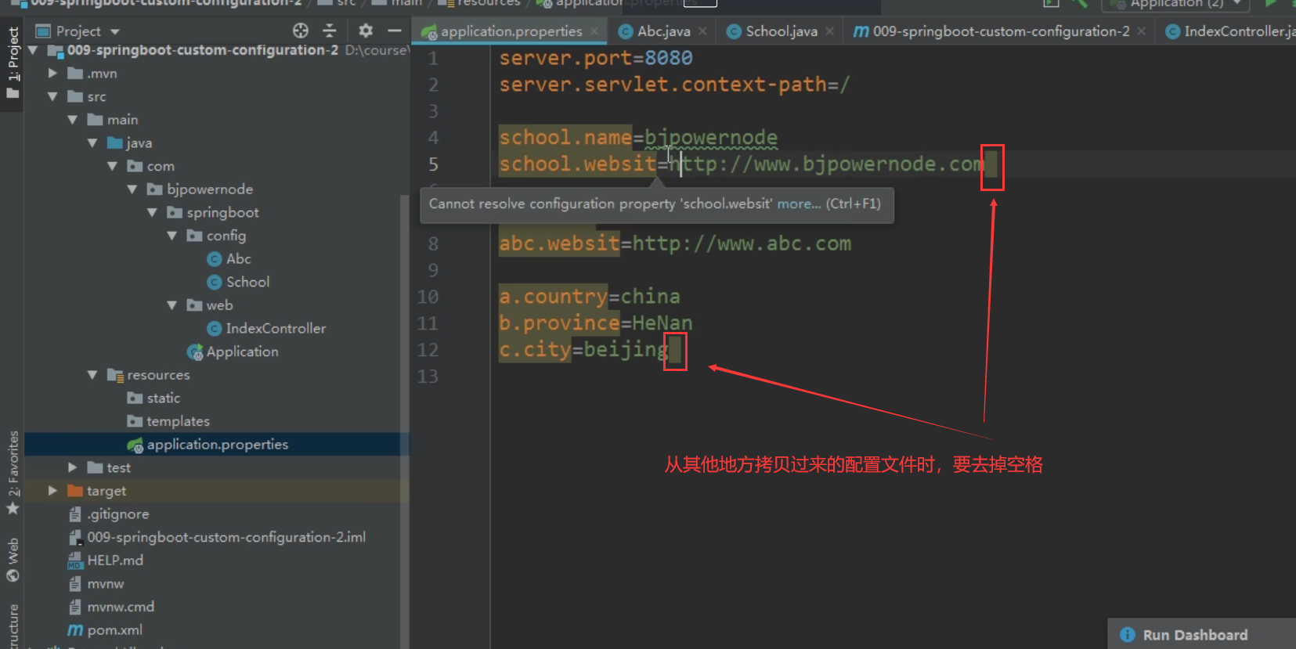Open the Web tool window
The image size is (1296, 649).
coord(13,559)
